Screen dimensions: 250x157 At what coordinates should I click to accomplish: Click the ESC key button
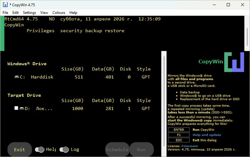[179, 140]
